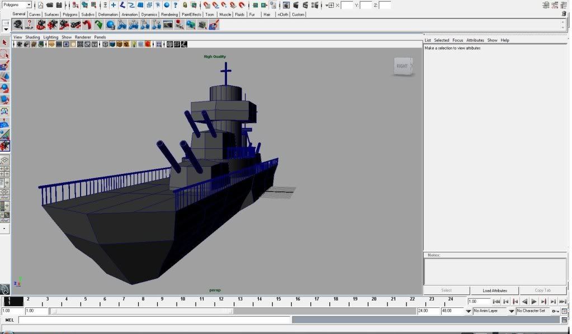Open the nCloth shelf tab

283,14
